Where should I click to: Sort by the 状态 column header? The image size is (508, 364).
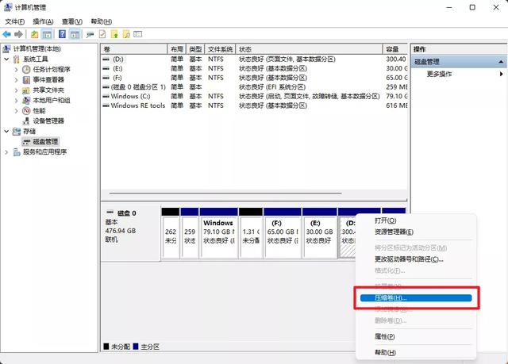click(x=309, y=49)
